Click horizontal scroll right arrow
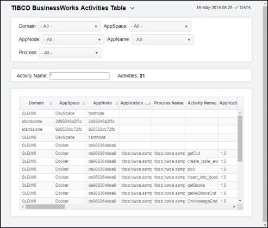Screen dimensions: 268x228 [234, 207]
